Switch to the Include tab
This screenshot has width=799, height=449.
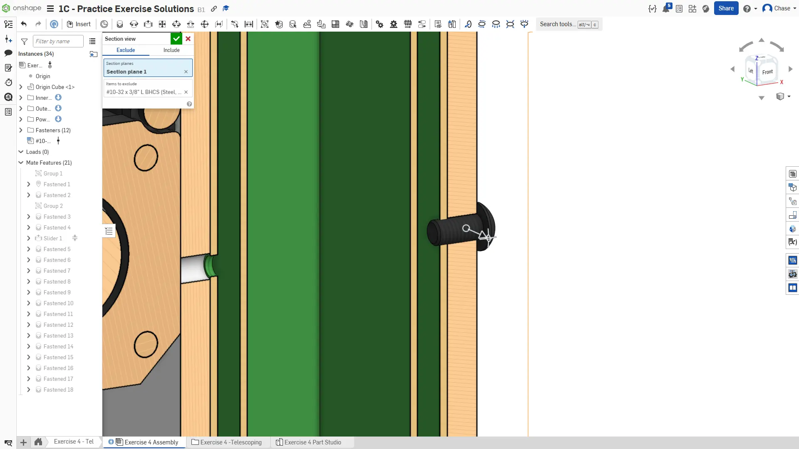point(171,50)
